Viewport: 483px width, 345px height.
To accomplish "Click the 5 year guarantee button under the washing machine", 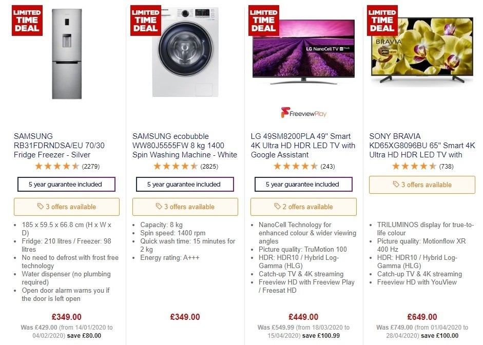I will click(x=185, y=184).
